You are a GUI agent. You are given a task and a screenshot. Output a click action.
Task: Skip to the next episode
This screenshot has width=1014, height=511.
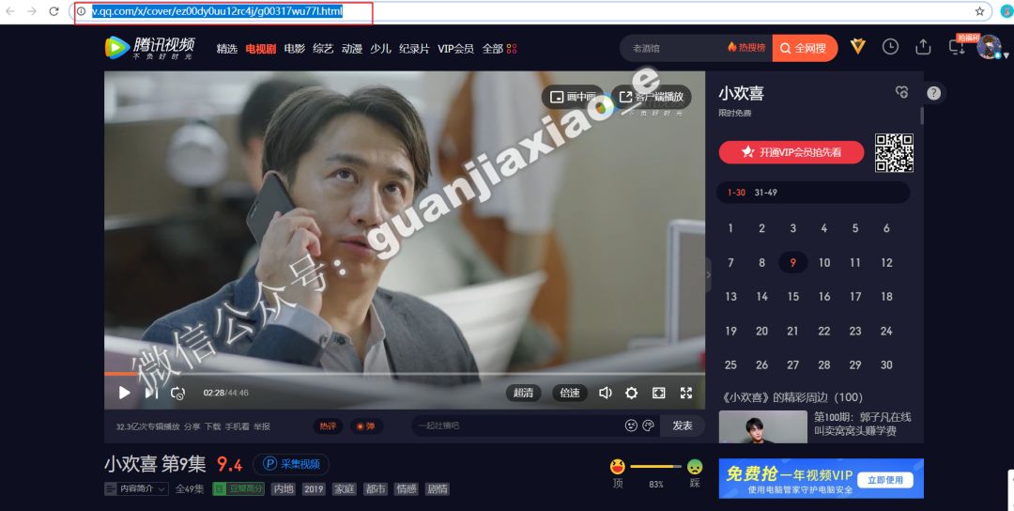coord(151,393)
